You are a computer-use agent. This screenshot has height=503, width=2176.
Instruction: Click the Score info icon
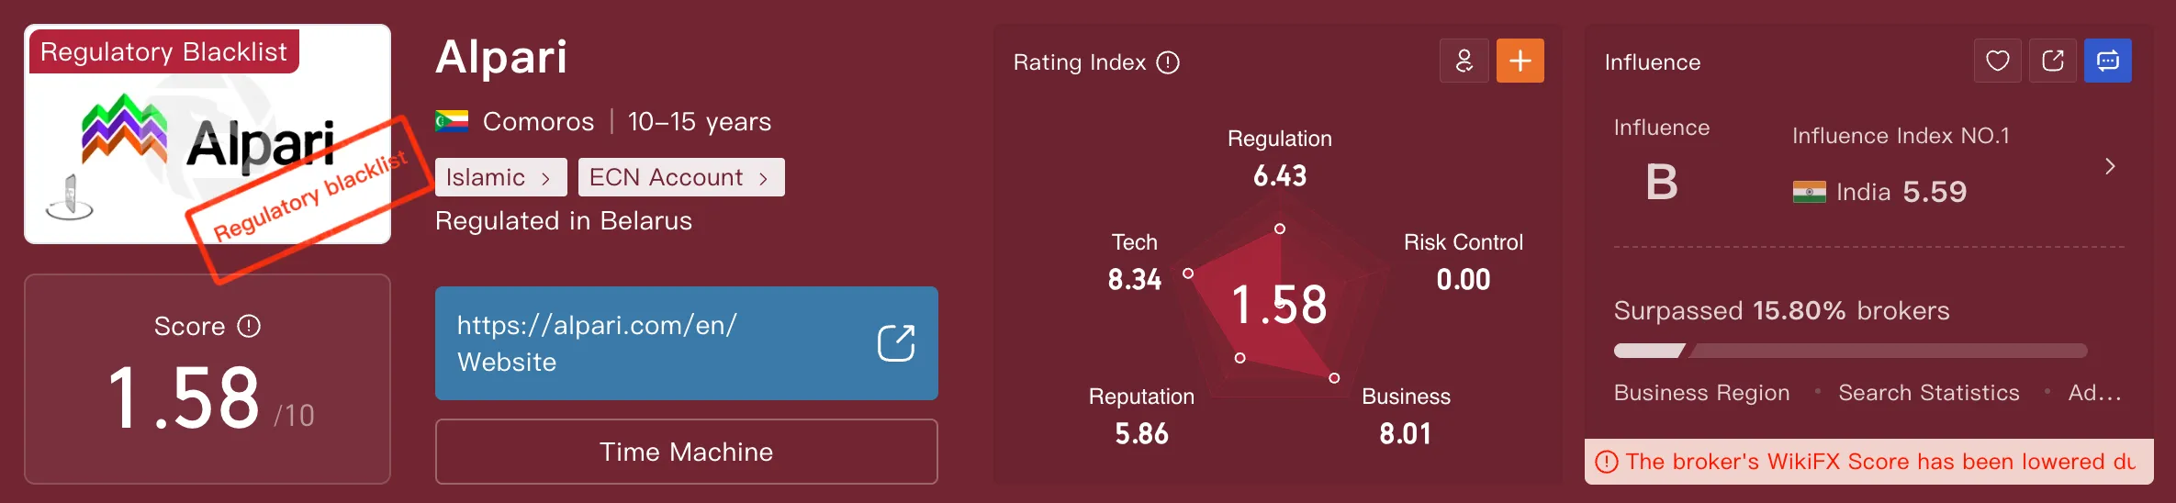tap(249, 326)
